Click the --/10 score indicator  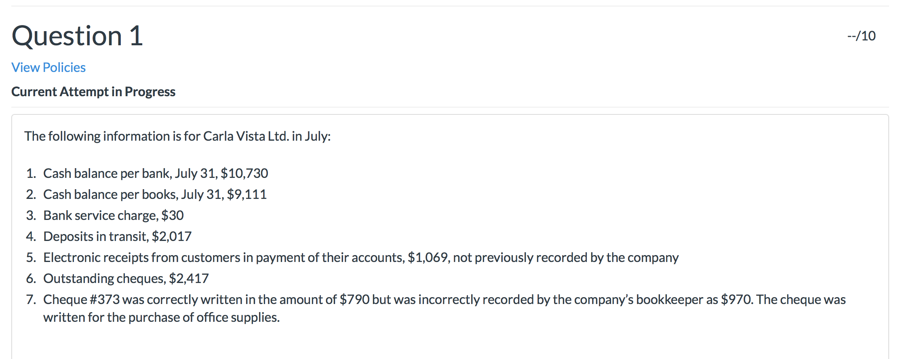click(x=861, y=36)
